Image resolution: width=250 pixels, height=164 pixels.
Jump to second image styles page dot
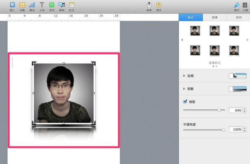[216, 66]
